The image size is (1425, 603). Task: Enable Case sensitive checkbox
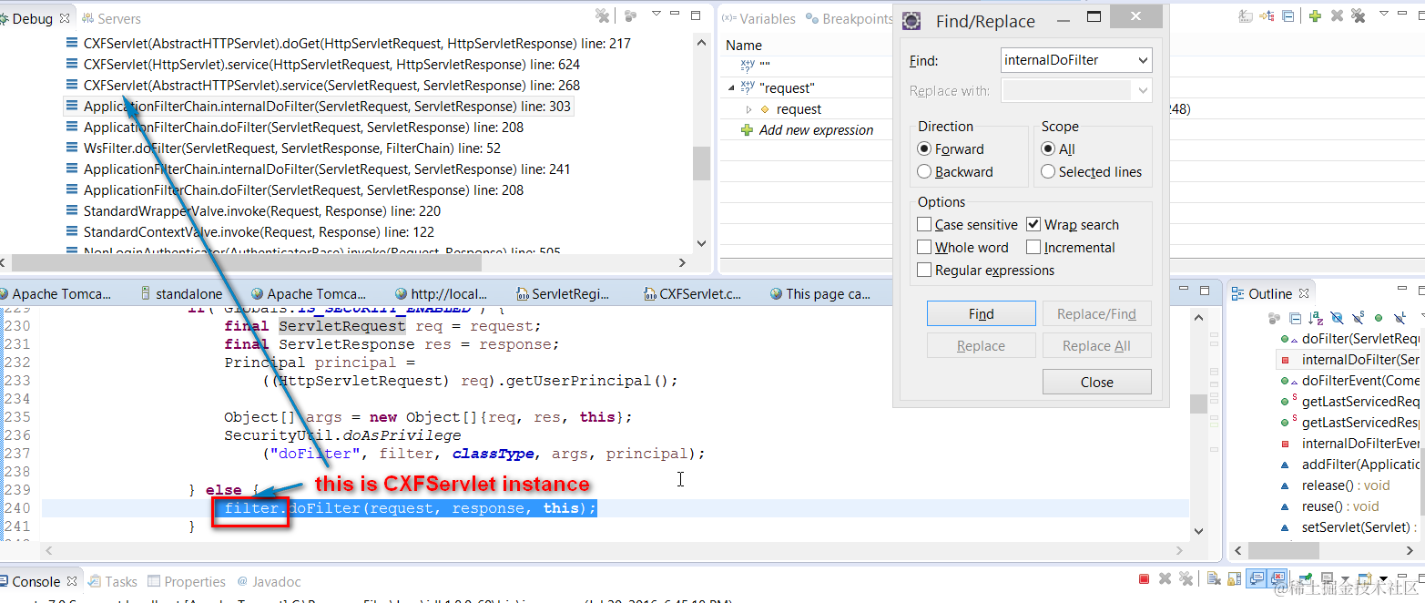coord(924,225)
